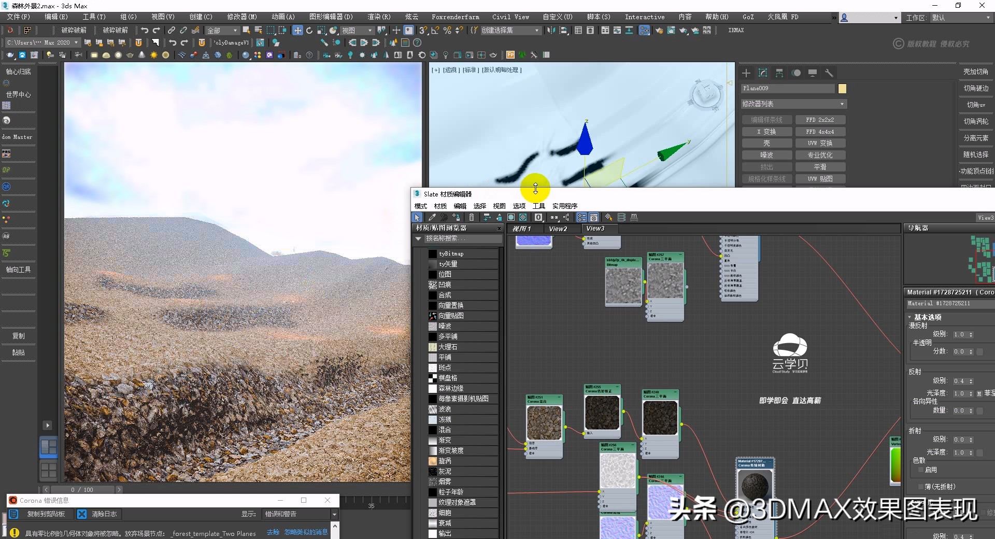Click 清除日志 in the Corona error window

104,514
